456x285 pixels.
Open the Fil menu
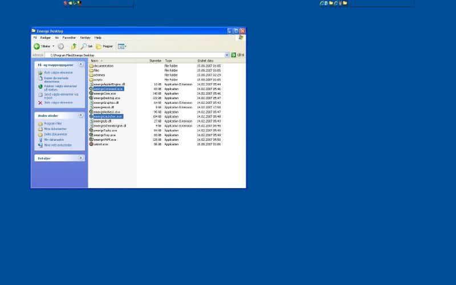click(35, 38)
